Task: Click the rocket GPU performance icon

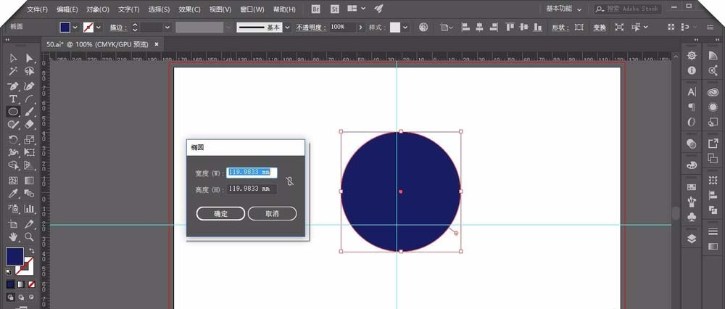Action: 378,9
